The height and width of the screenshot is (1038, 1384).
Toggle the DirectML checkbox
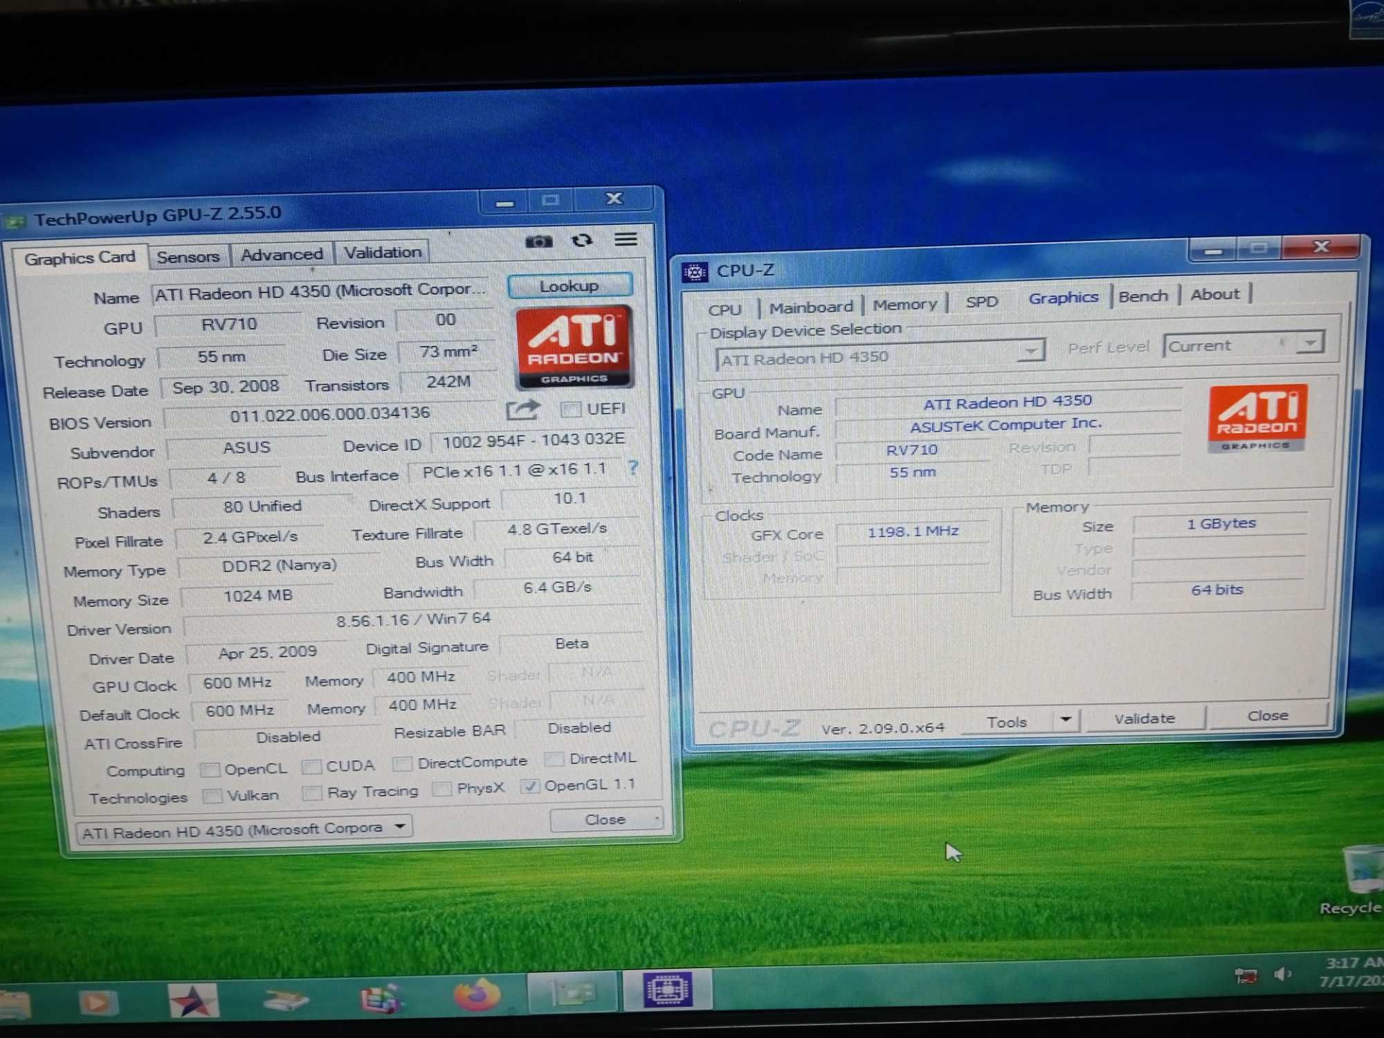click(554, 759)
